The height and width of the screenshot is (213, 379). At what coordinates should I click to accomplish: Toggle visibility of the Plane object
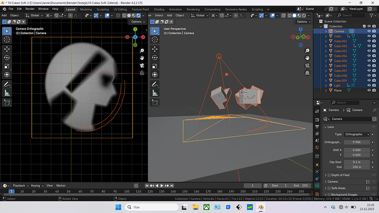369,91
